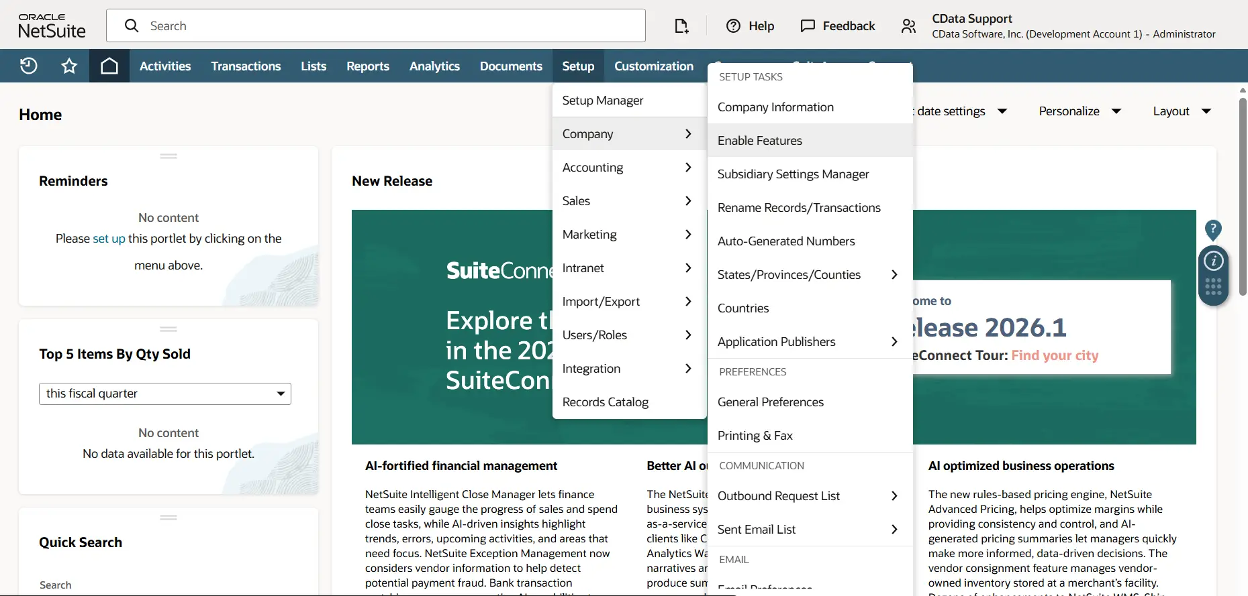
Task: Select Enable Features menu item
Action: point(759,141)
